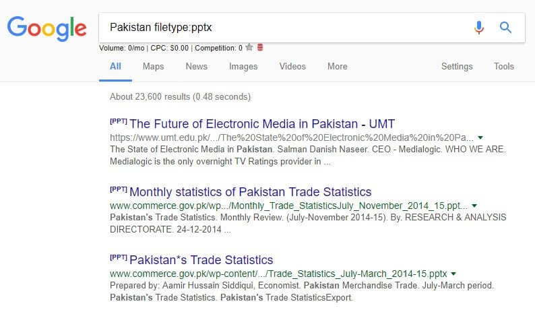Start voice search with microphone icon
535x312 pixels.
pyautogui.click(x=479, y=28)
